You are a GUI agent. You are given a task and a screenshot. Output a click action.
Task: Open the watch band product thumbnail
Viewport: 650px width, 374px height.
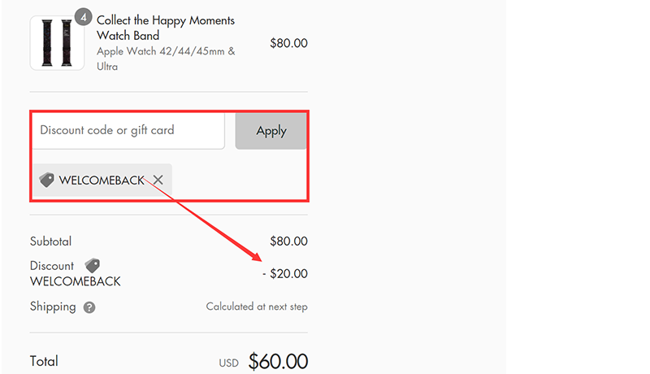[x=57, y=42]
